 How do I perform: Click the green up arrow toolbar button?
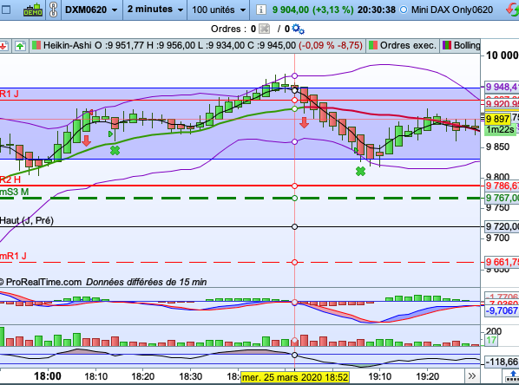(x=20, y=46)
